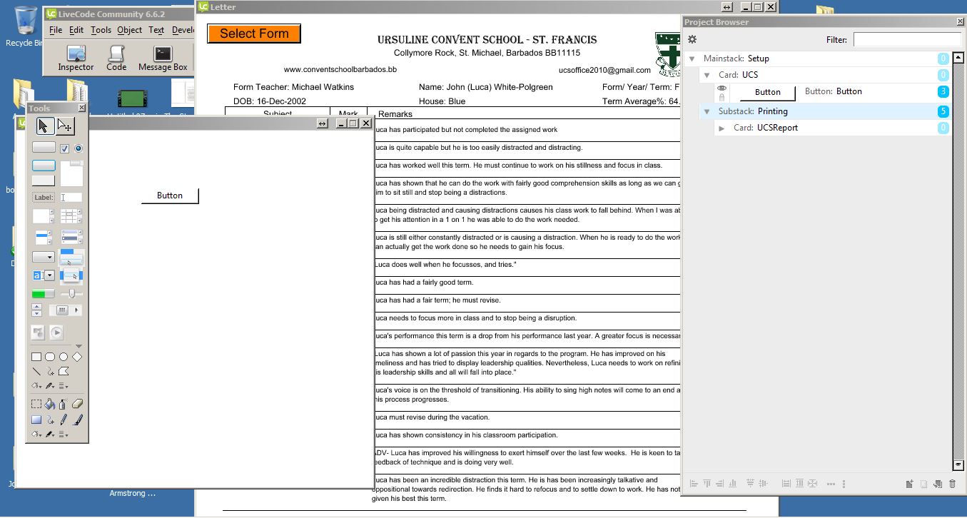
Task: Toggle visibility eye for Button object
Action: click(x=722, y=88)
